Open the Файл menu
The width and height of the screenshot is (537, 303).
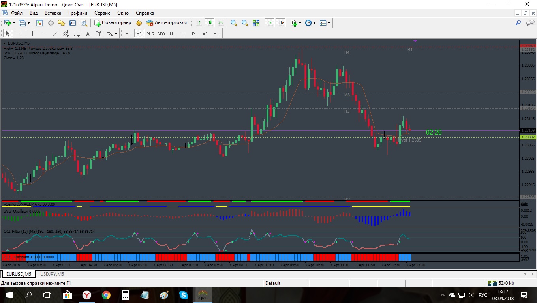click(17, 13)
